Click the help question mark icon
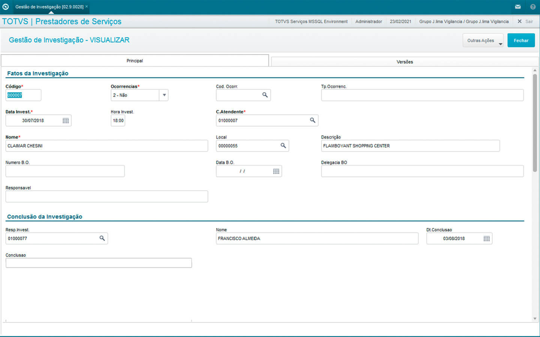Image resolution: width=540 pixels, height=337 pixels. point(532,7)
